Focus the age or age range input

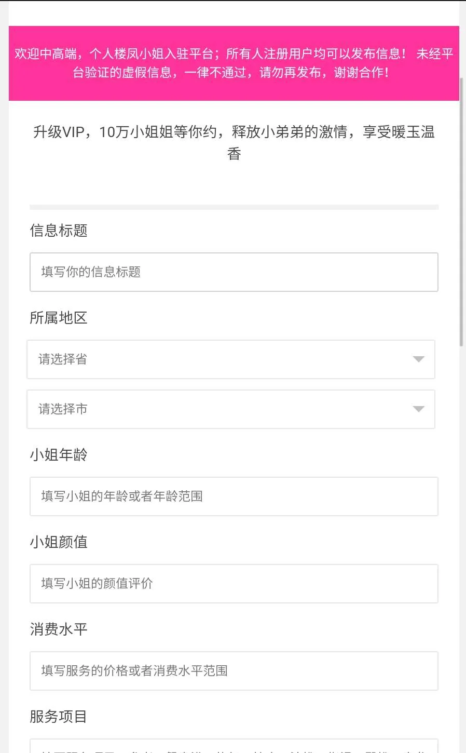click(x=234, y=496)
